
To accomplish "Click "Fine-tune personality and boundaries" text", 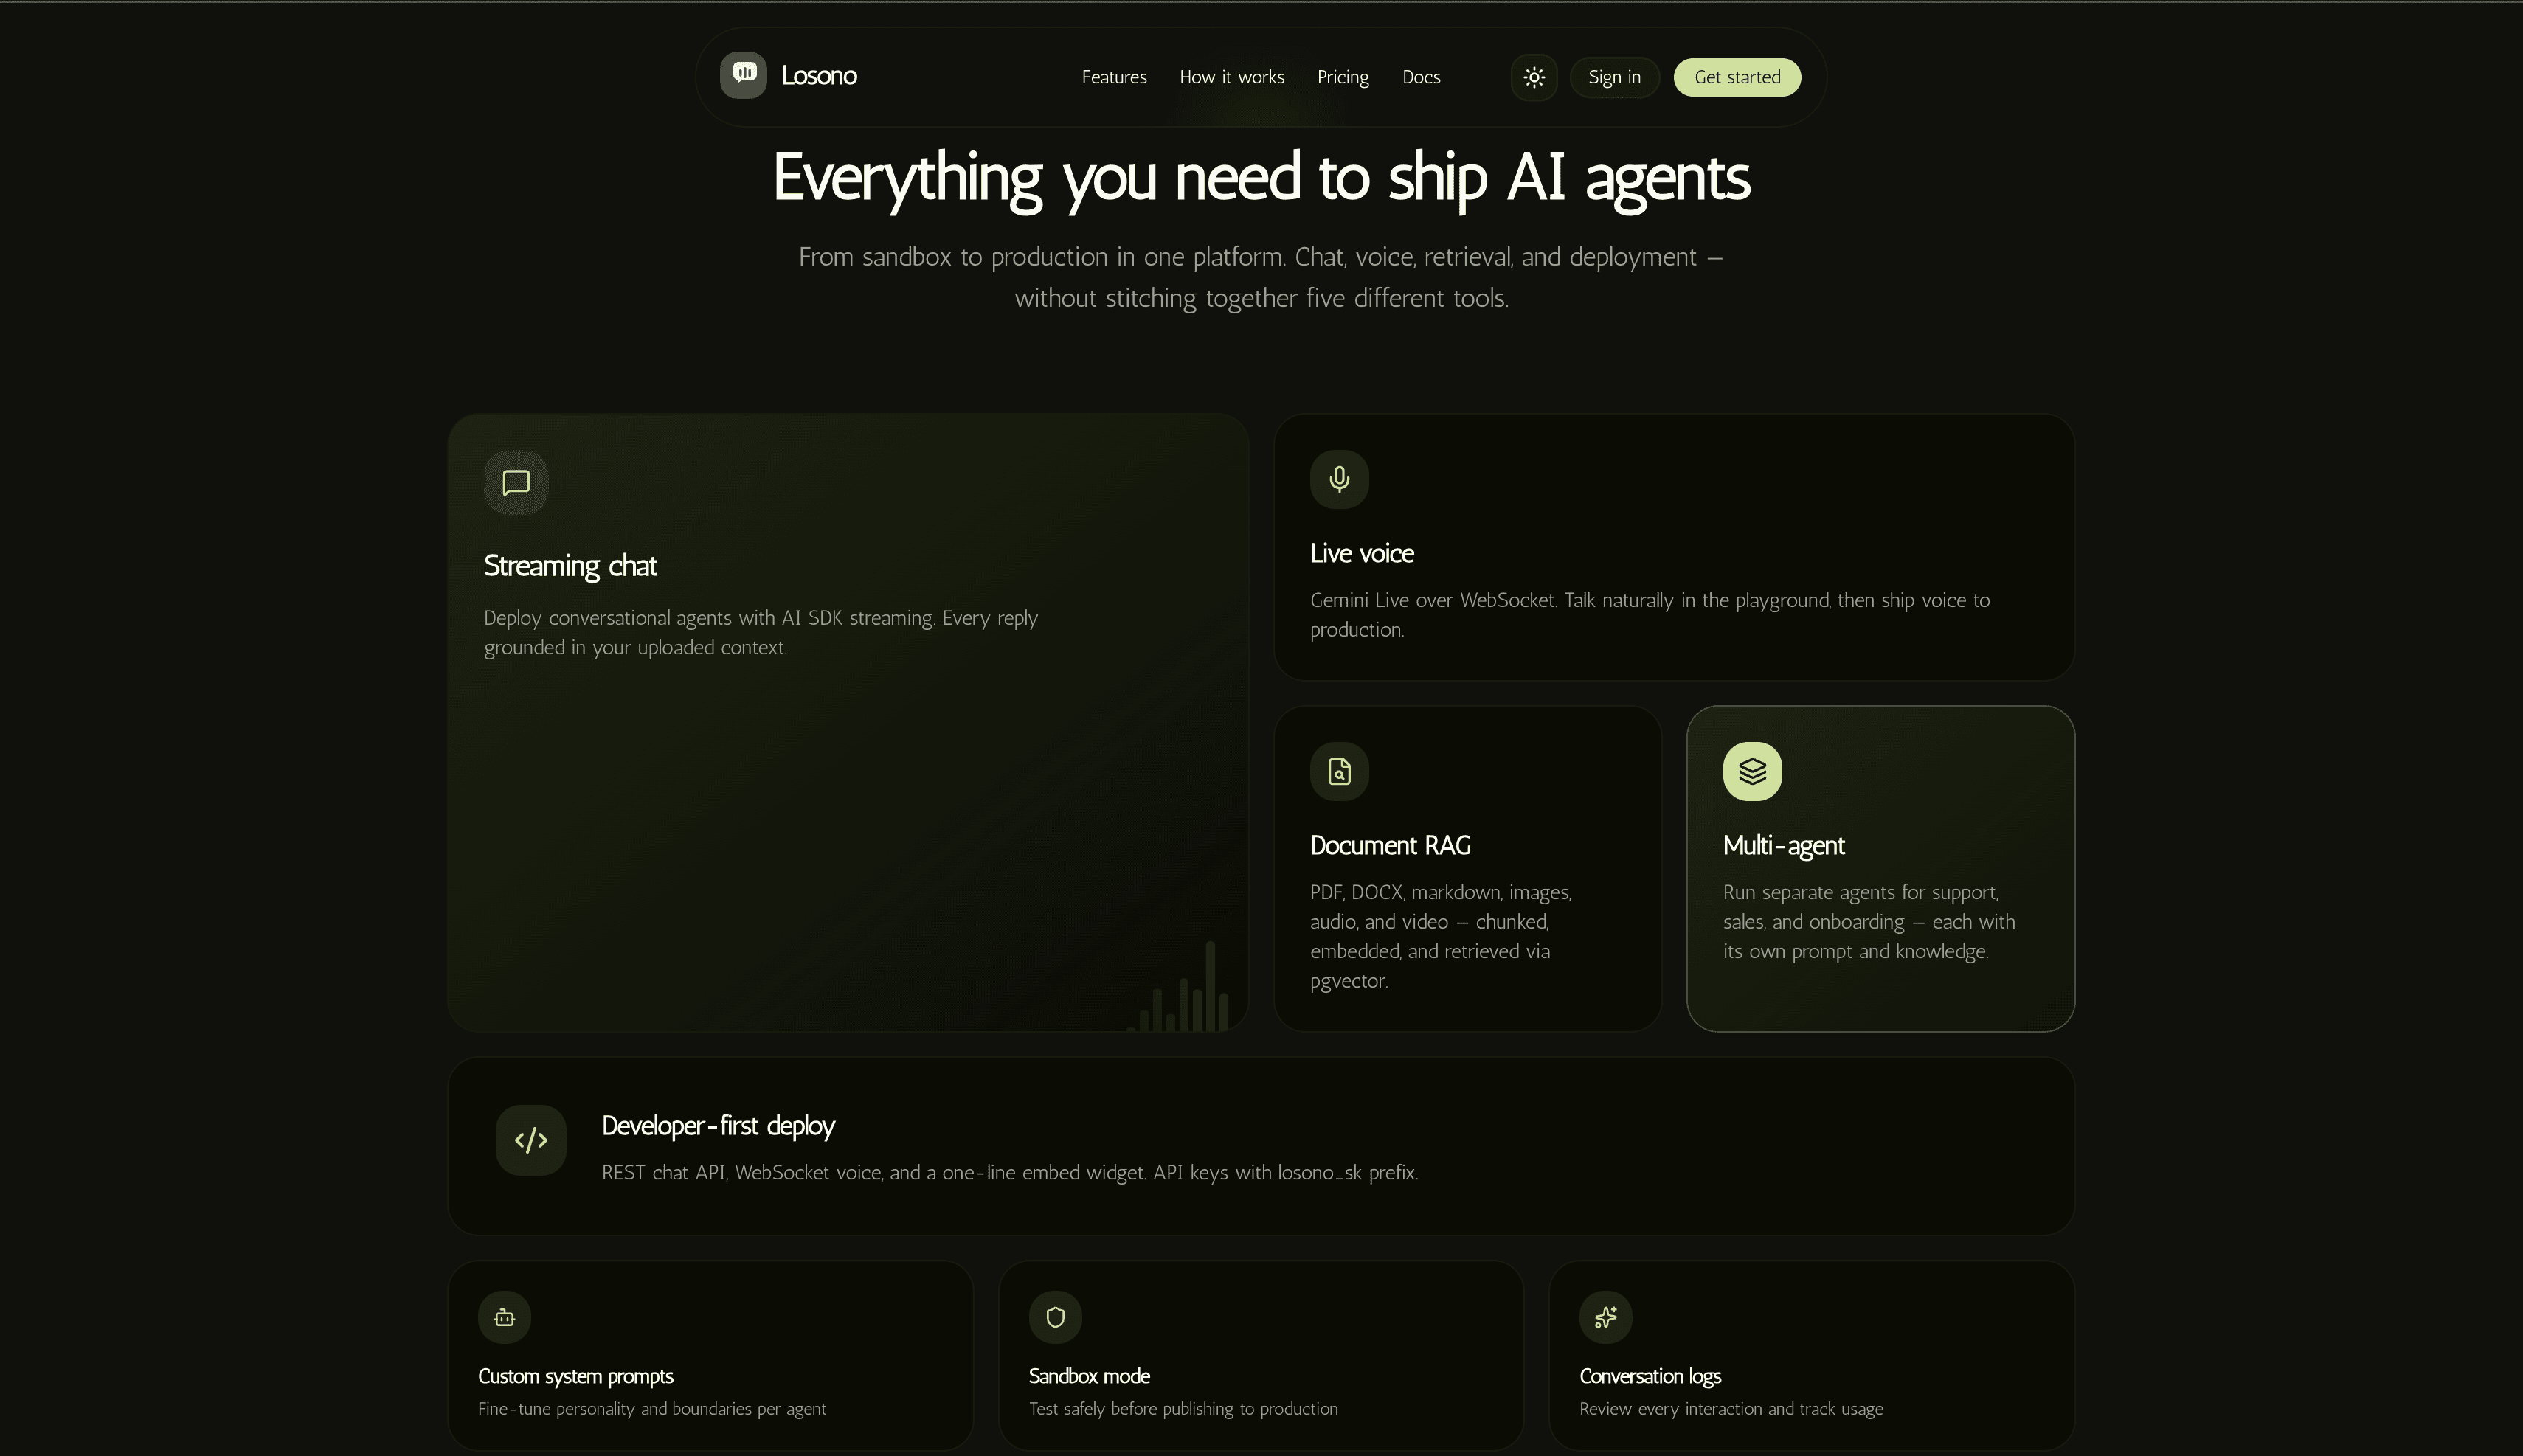I will click(x=652, y=1409).
